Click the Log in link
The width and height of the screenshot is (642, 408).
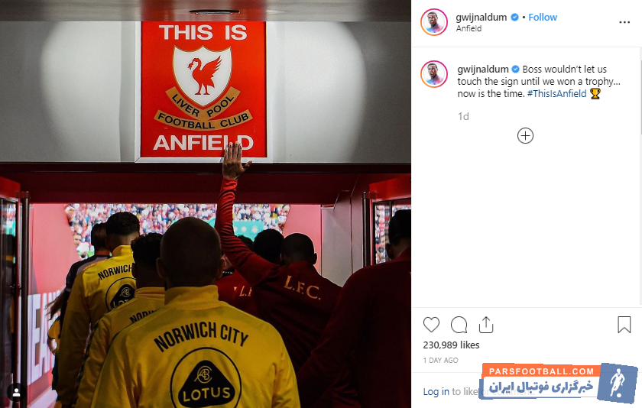[436, 392]
